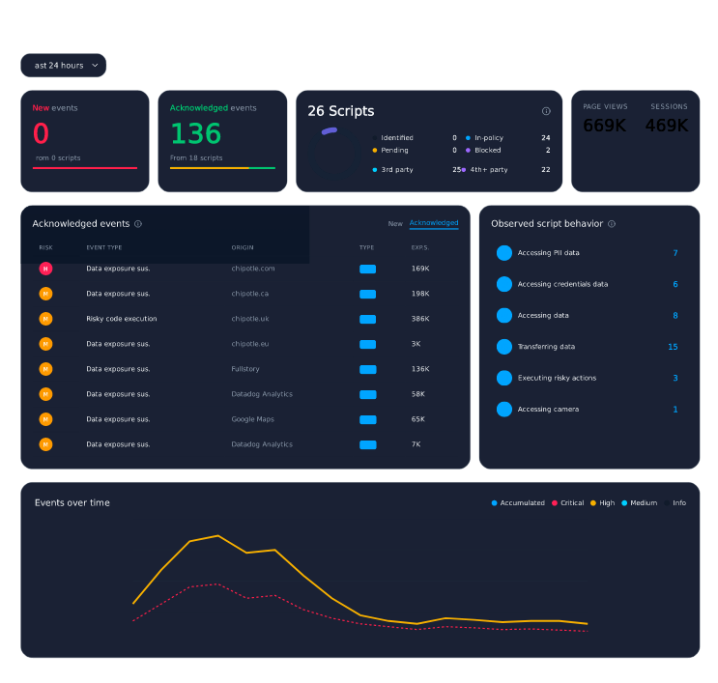
Task: Toggle Critical series in chart legend
Action: click(x=568, y=503)
